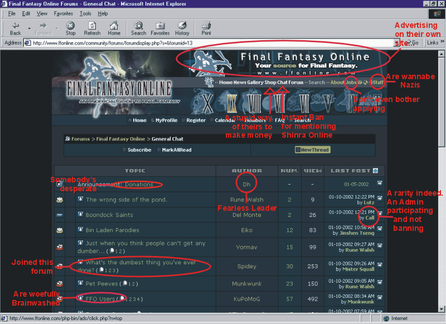Open the Favorites menu in menu bar
The image size is (446, 324).
[x=63, y=13]
